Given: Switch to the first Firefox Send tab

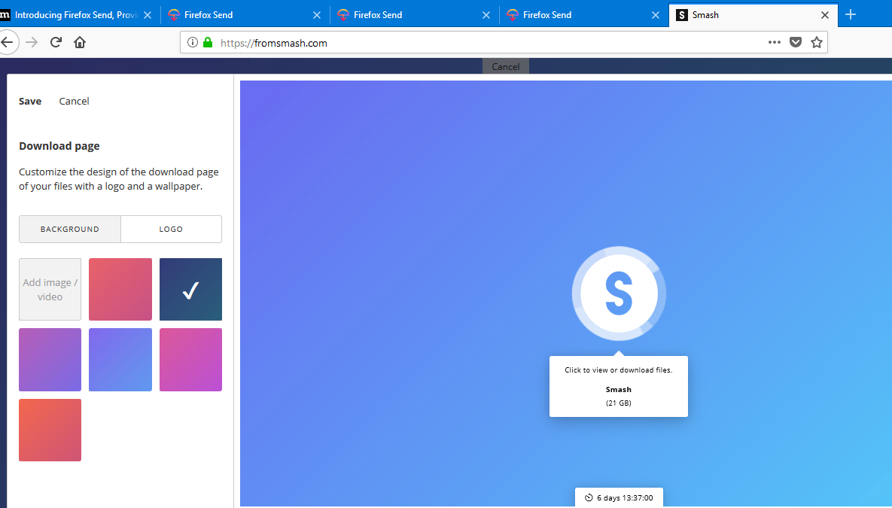Looking at the screenshot, I should click(245, 15).
